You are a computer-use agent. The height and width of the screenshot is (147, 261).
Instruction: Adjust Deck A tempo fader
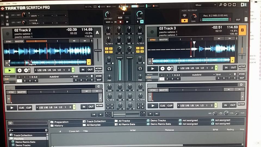tap(98, 50)
